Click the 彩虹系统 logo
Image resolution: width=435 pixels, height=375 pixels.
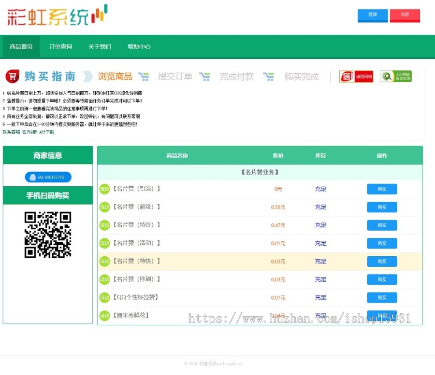pyautogui.click(x=57, y=16)
